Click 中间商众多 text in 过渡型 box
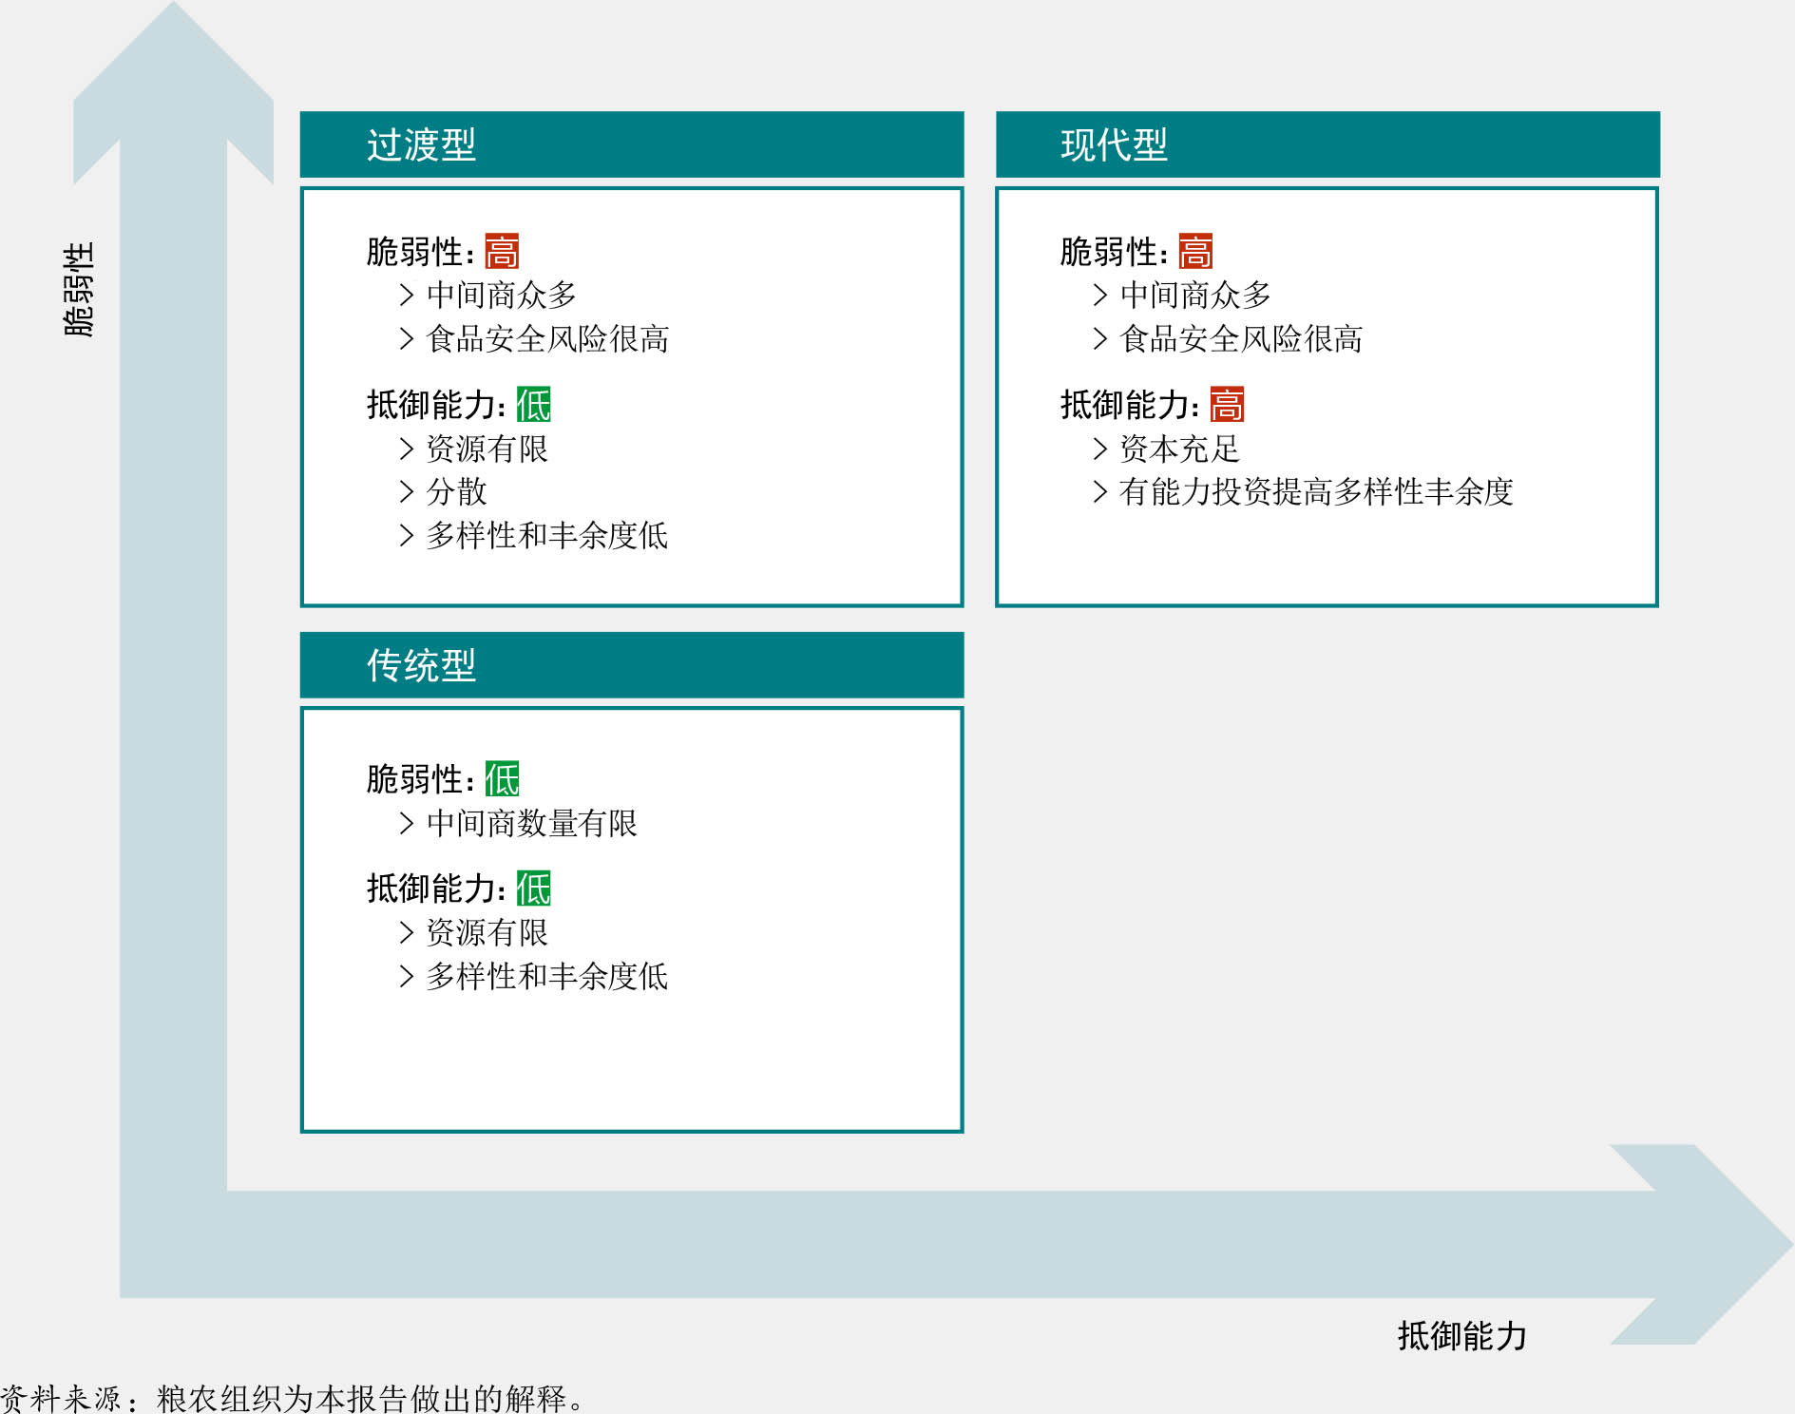Image resolution: width=1795 pixels, height=1414 pixels. tap(502, 296)
